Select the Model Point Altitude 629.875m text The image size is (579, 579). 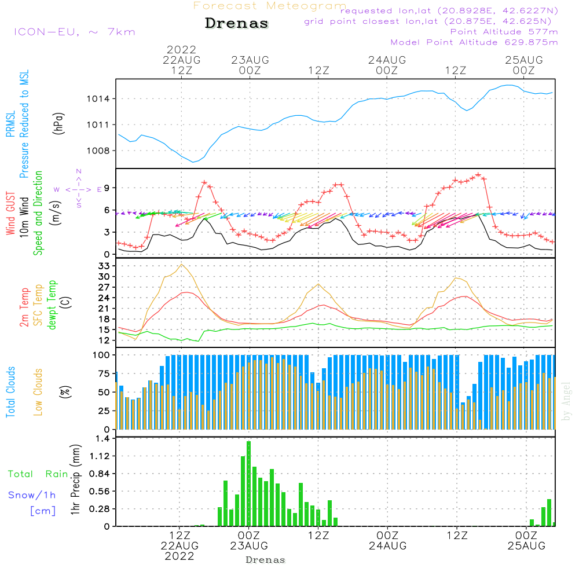pos(474,42)
